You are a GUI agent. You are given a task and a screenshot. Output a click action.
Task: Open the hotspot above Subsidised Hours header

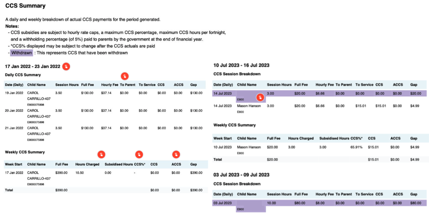coord(101,155)
